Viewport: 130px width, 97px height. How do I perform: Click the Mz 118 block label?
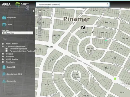click(57, 36)
